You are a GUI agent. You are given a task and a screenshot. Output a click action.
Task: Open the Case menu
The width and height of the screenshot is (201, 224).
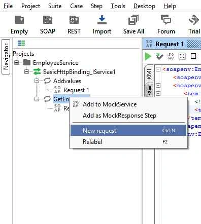point(77,6)
